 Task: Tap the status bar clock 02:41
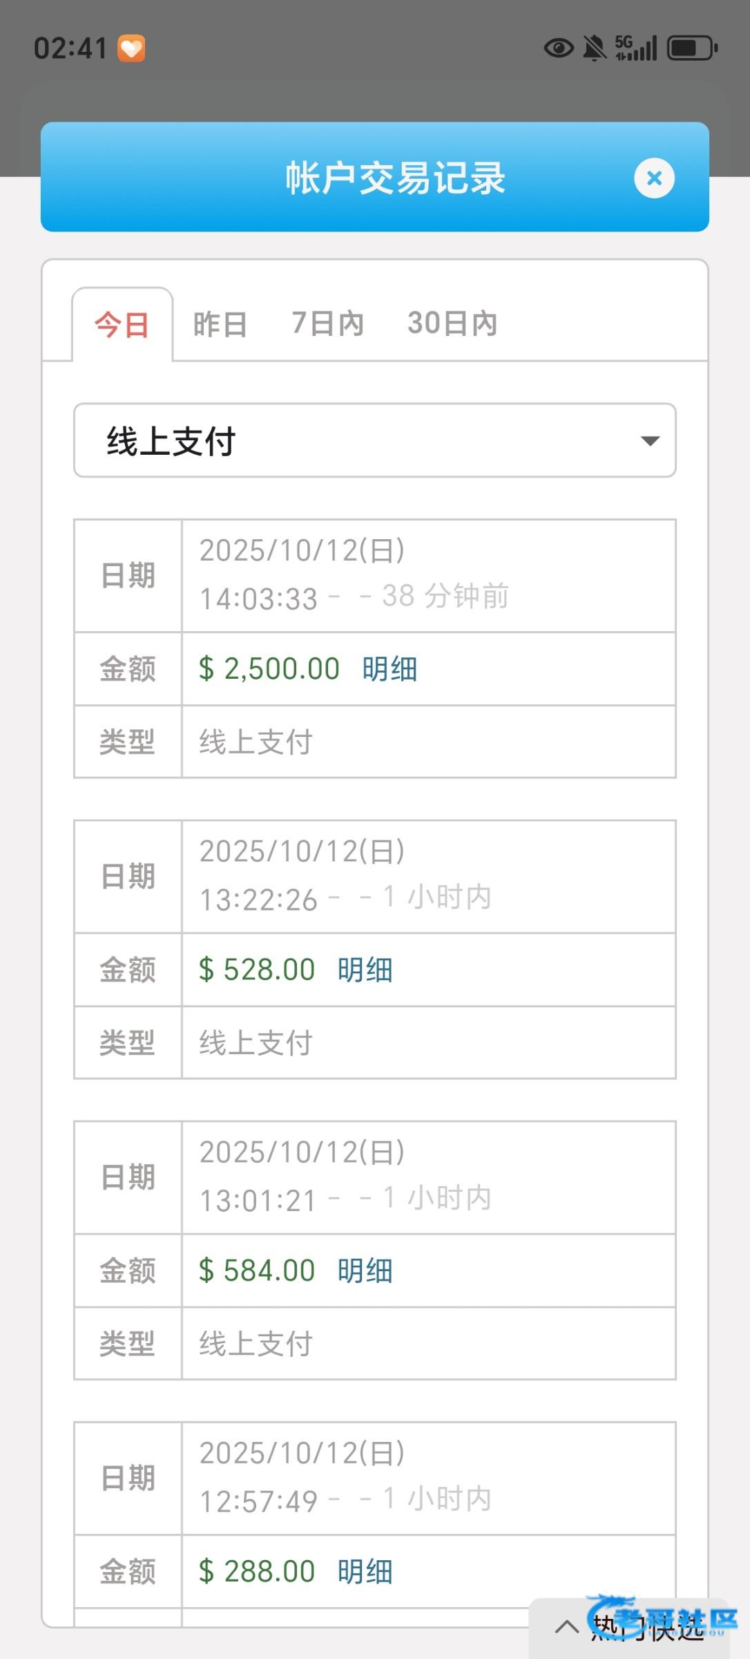point(70,48)
